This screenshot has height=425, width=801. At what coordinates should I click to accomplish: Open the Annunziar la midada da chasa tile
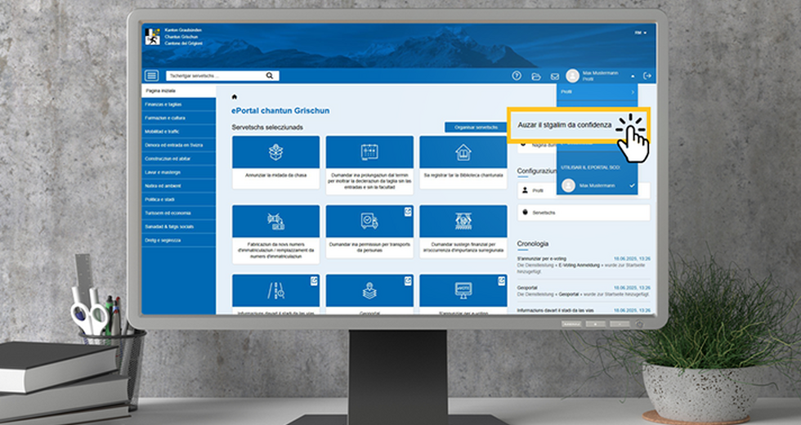[x=276, y=162]
